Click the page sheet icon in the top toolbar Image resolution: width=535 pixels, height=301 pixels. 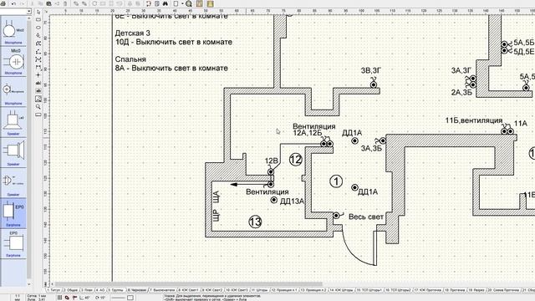click(176, 3)
